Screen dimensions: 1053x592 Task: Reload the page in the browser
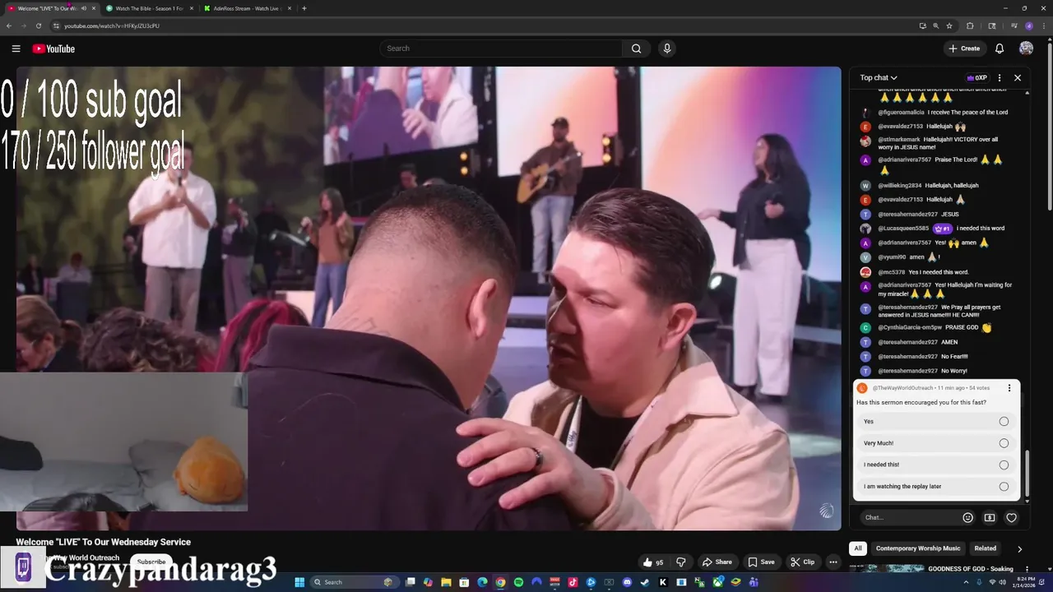[x=38, y=25]
